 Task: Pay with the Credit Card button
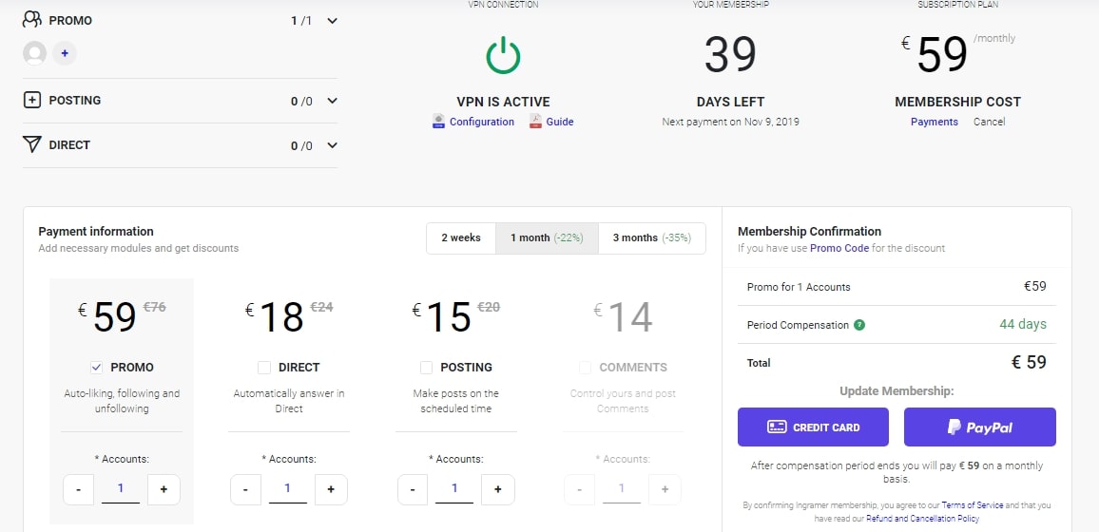point(813,427)
